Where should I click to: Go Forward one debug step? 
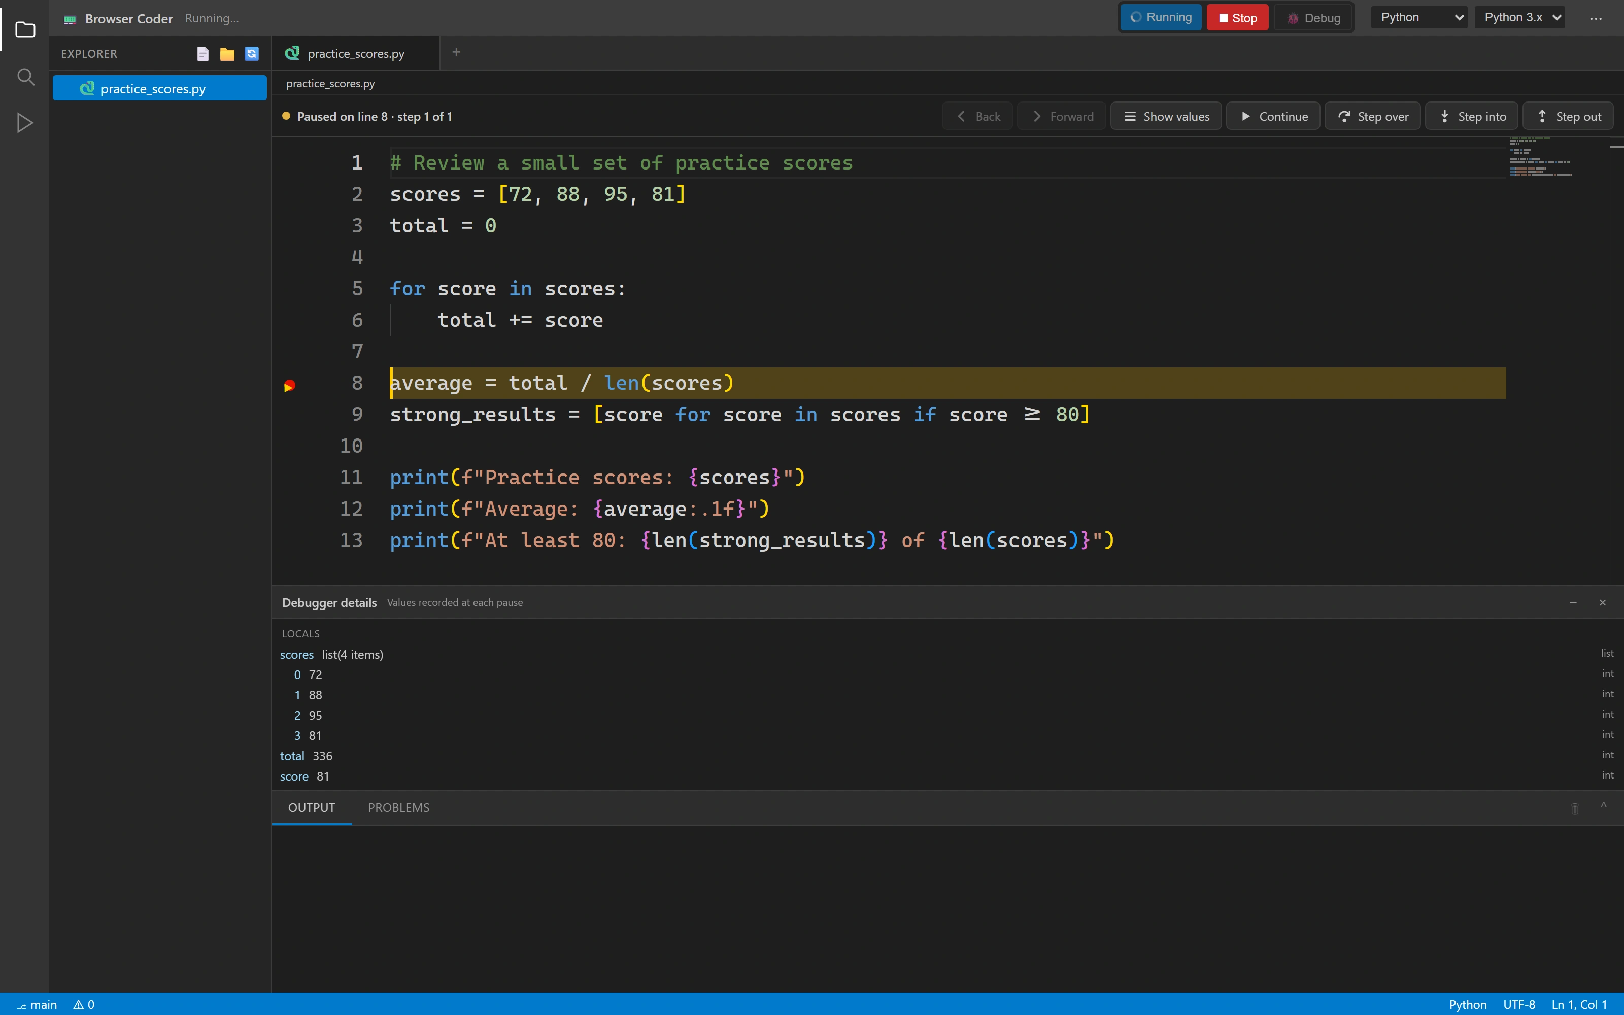pos(1061,116)
